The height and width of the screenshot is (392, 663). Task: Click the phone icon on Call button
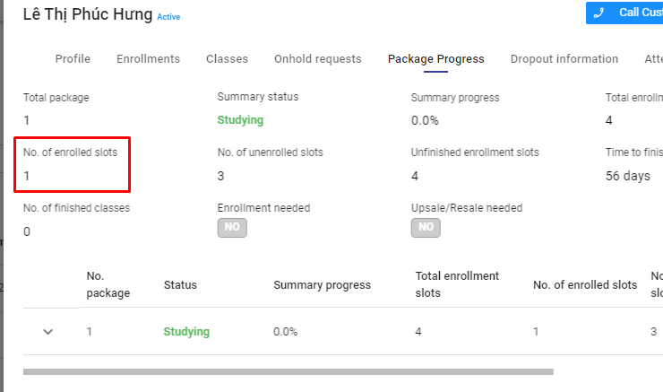click(599, 13)
